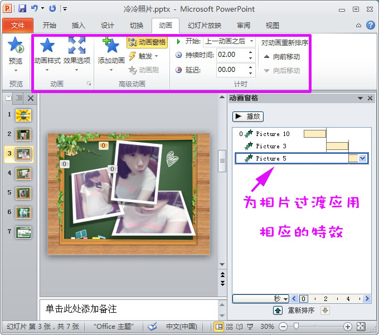This screenshot has height=335, width=379.
Task: Click the 重新排序 move up arrow
Action: tap(278, 310)
